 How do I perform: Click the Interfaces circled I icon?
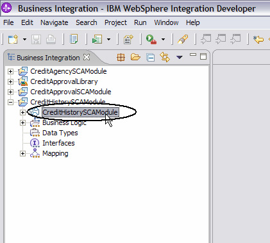pos(35,143)
